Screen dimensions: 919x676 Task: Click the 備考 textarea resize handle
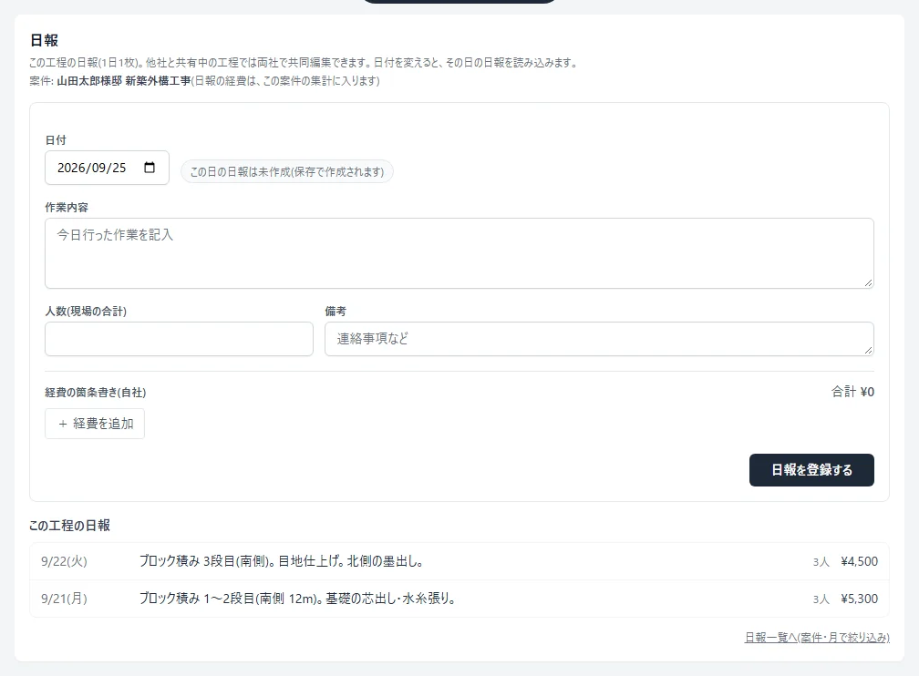[x=868, y=351]
